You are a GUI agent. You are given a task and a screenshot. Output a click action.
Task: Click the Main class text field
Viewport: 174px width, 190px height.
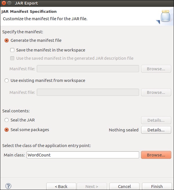(x=83, y=155)
